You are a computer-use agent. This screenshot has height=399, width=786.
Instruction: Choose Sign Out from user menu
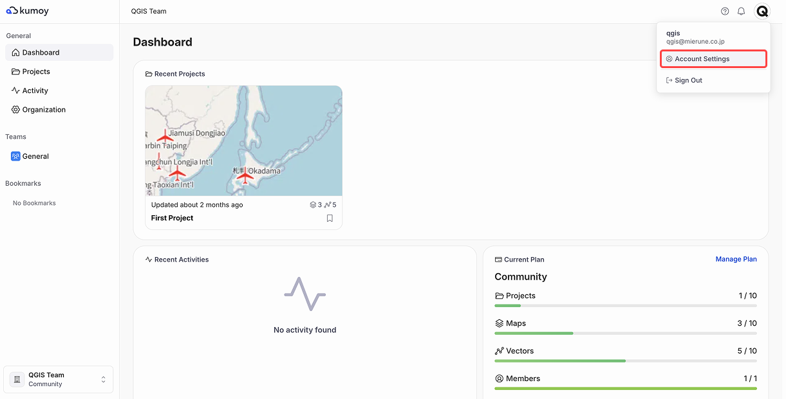click(x=714, y=80)
